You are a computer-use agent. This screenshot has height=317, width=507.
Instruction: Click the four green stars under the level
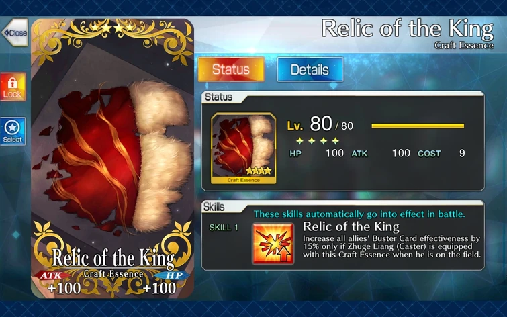pyautogui.click(x=318, y=141)
